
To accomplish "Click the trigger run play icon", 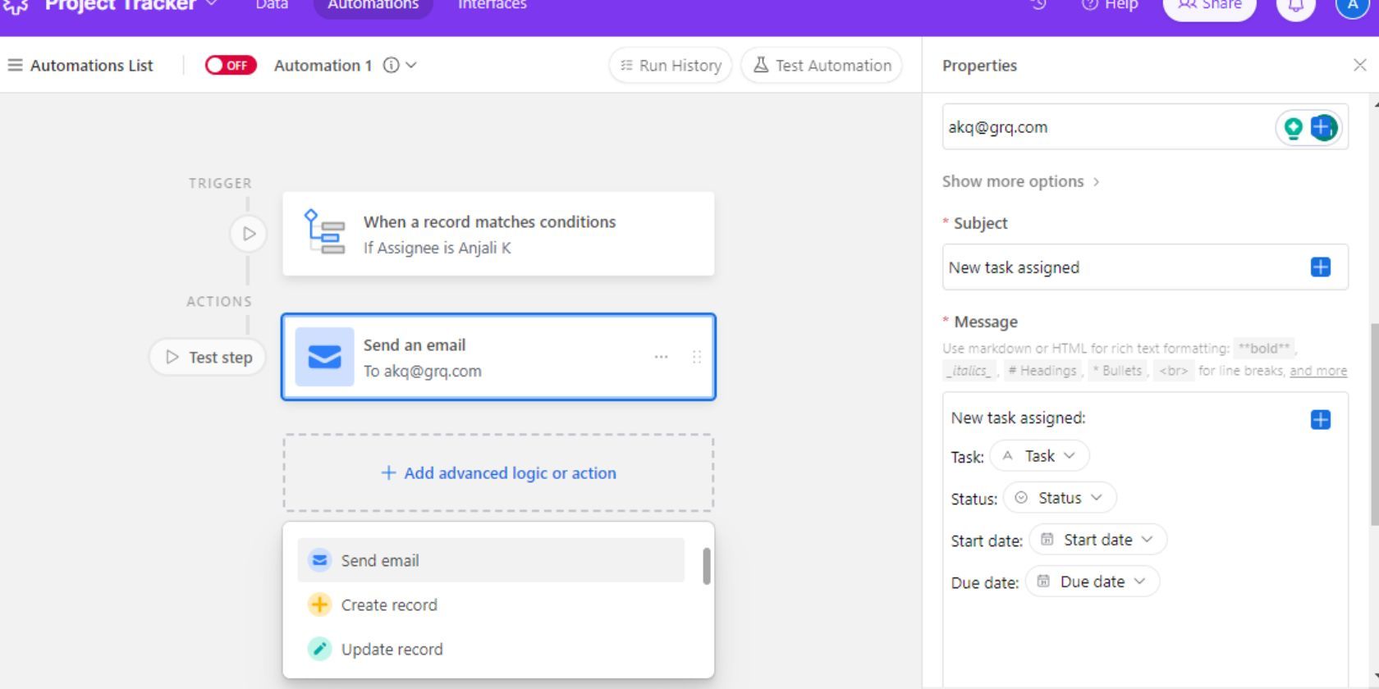I will click(248, 234).
